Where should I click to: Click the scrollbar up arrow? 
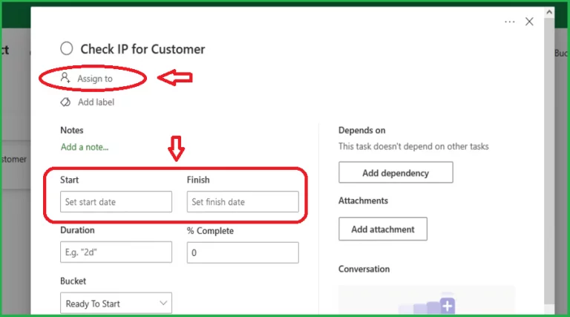[x=549, y=12]
